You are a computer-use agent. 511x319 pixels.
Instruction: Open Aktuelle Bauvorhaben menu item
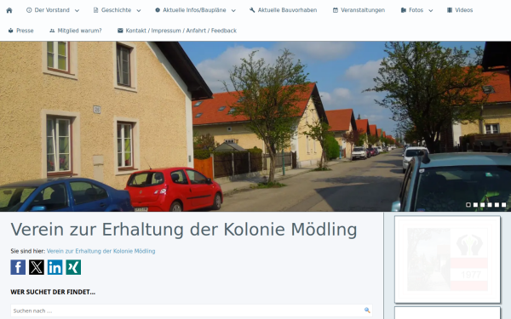[x=284, y=10]
